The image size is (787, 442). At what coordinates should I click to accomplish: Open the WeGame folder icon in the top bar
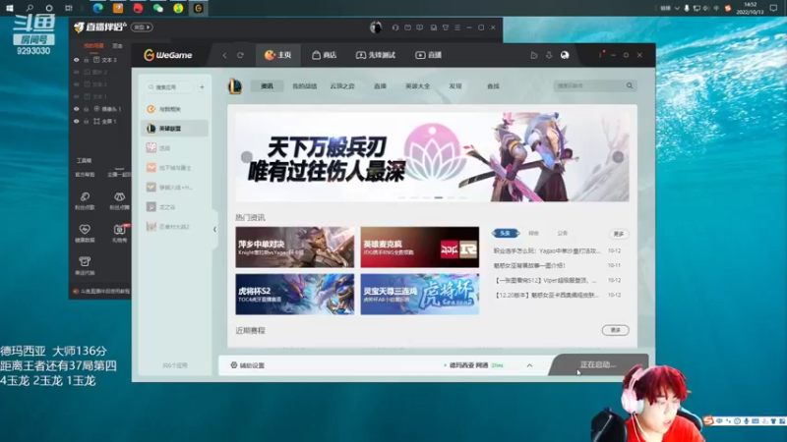click(534, 55)
